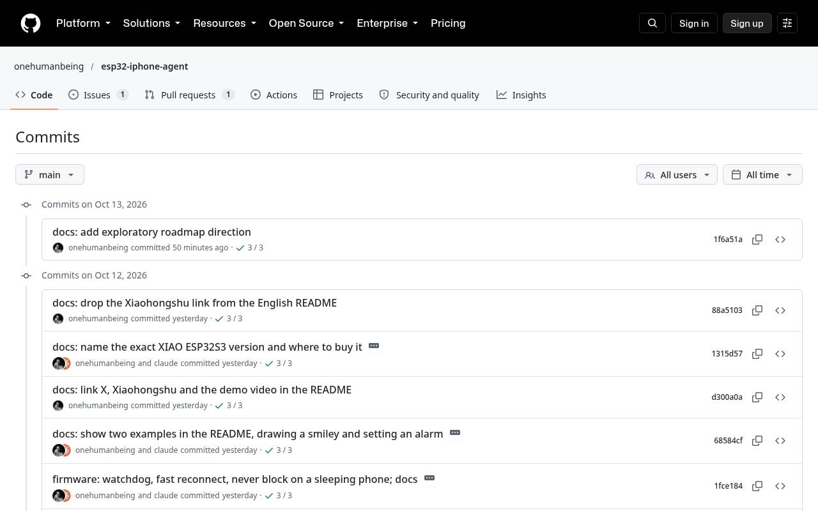Open the Pricing link in header
This screenshot has height=511, width=818.
click(448, 23)
